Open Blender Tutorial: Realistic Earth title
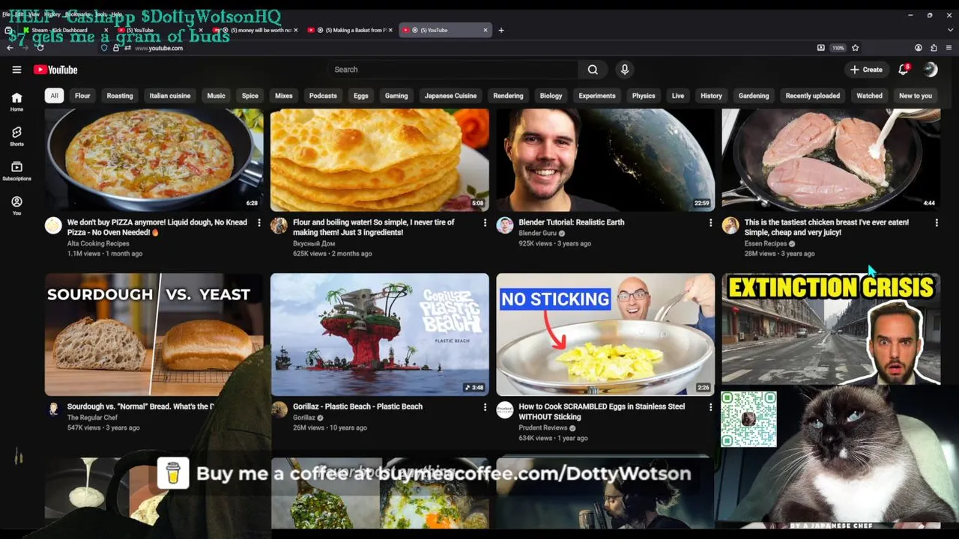Screen dimensions: 959x539 tap(572, 222)
